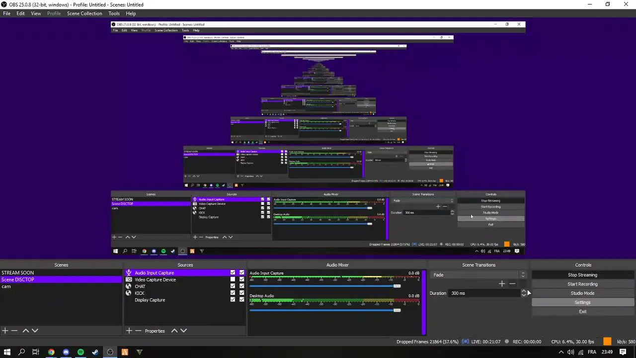This screenshot has width=636, height=358.
Task: Open the volume control in system tray
Action: tap(571, 352)
